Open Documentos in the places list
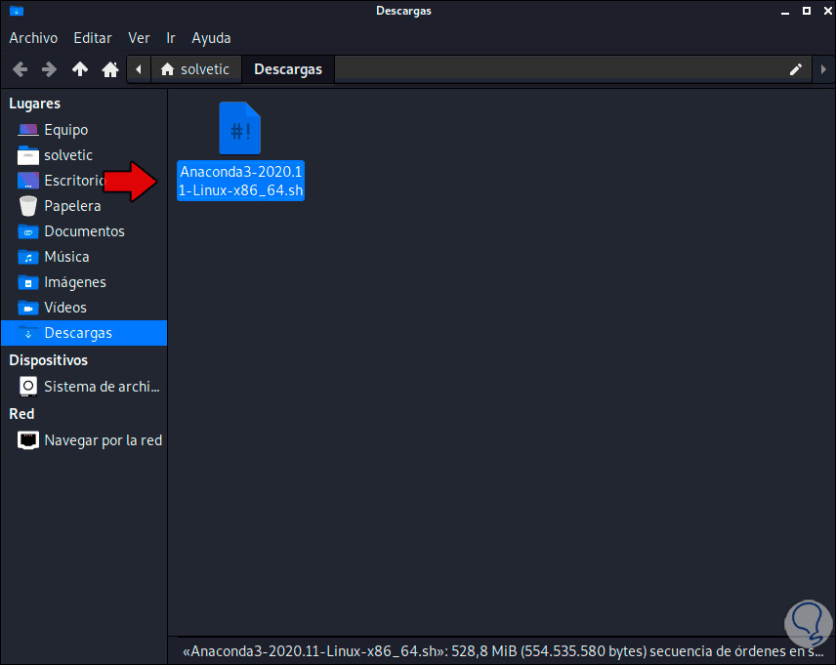Screen dimensions: 836x665 coord(84,231)
